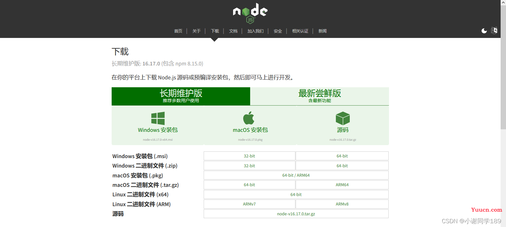
Task: Click ARMv7 Linux binary link
Action: 249,204
